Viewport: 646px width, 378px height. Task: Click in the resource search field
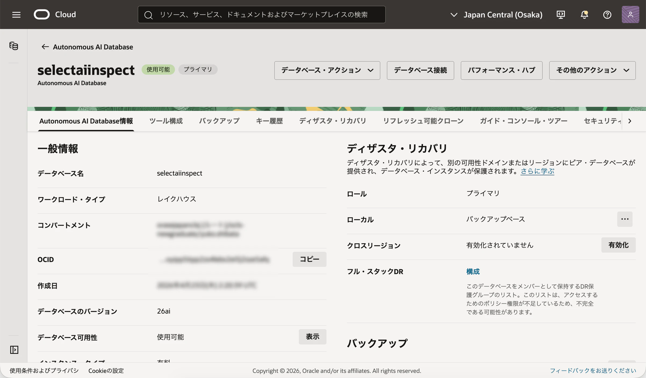click(263, 14)
